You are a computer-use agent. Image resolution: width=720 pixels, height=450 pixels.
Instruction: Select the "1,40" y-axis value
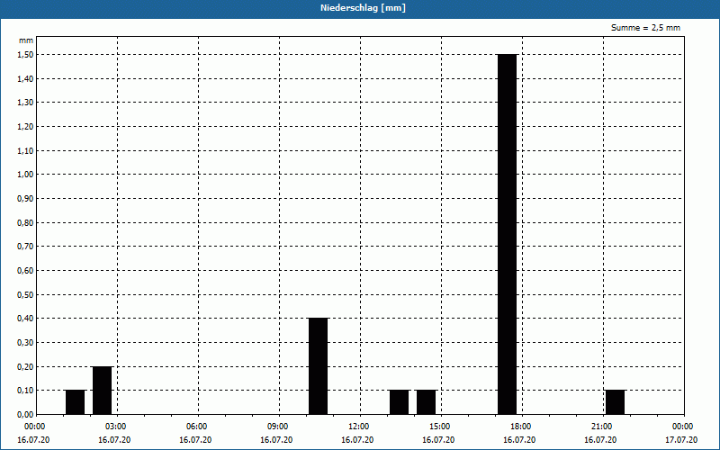coord(25,78)
